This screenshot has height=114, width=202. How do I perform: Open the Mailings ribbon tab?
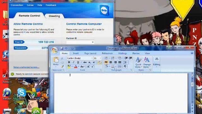(x=123, y=53)
